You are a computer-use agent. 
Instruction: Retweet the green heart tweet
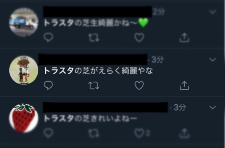pos(94,38)
